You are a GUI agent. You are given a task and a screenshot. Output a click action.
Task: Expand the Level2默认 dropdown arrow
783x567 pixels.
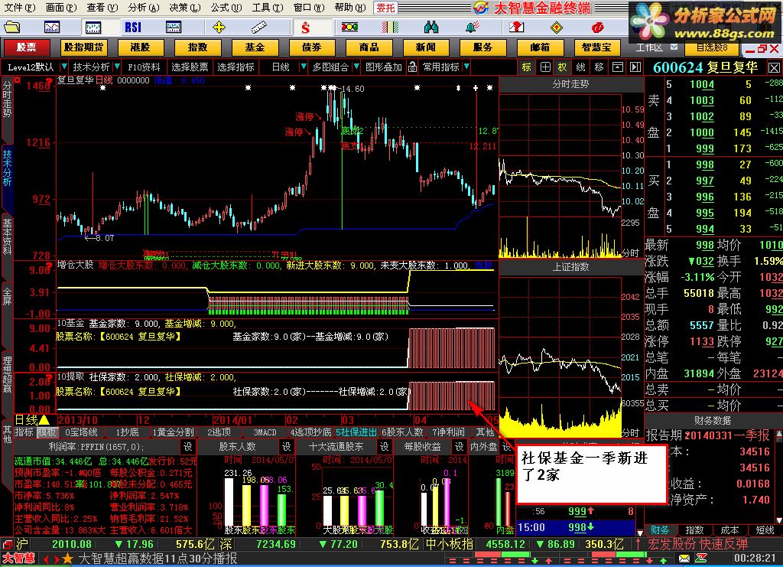coord(64,67)
